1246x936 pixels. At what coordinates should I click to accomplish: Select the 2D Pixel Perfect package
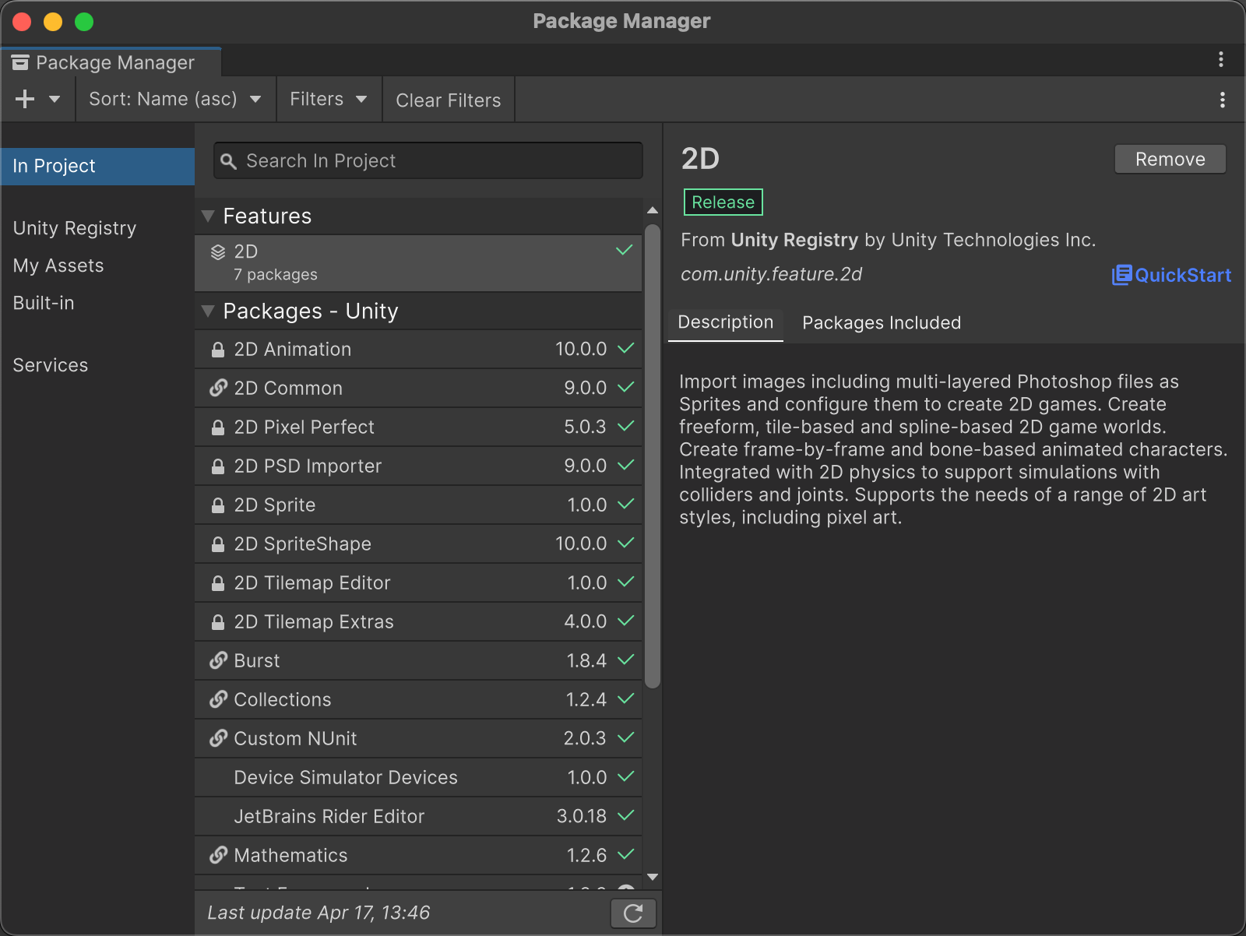click(x=418, y=427)
